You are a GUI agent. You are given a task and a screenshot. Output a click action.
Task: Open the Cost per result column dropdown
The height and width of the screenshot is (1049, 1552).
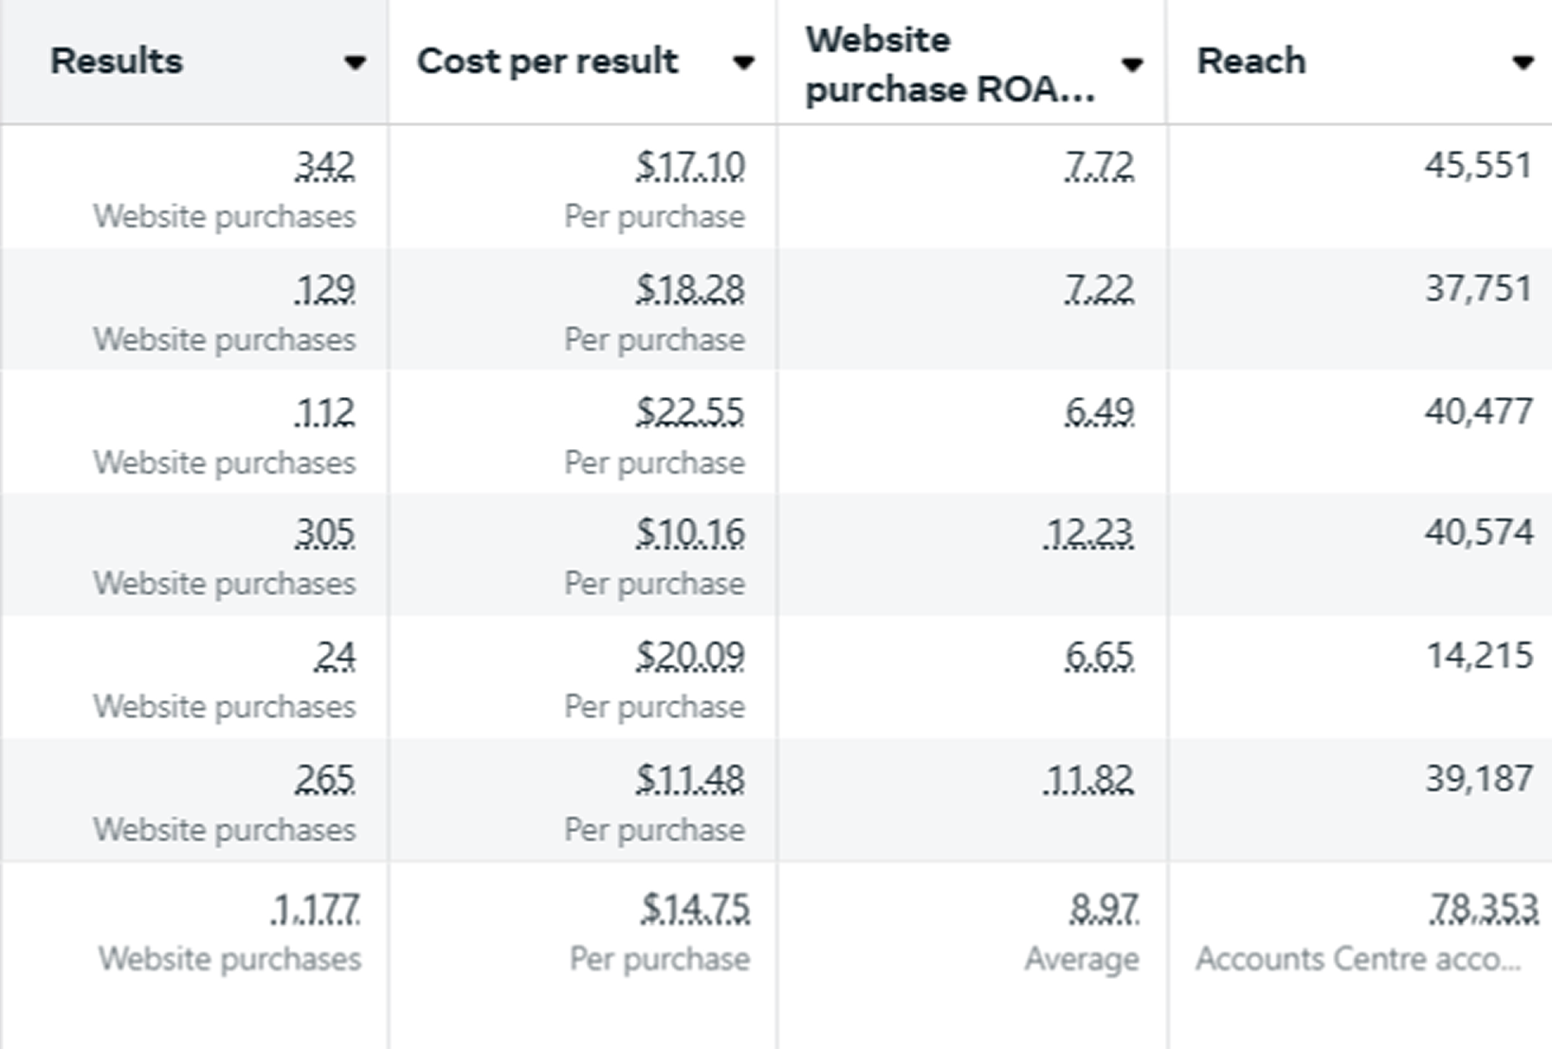(x=745, y=63)
